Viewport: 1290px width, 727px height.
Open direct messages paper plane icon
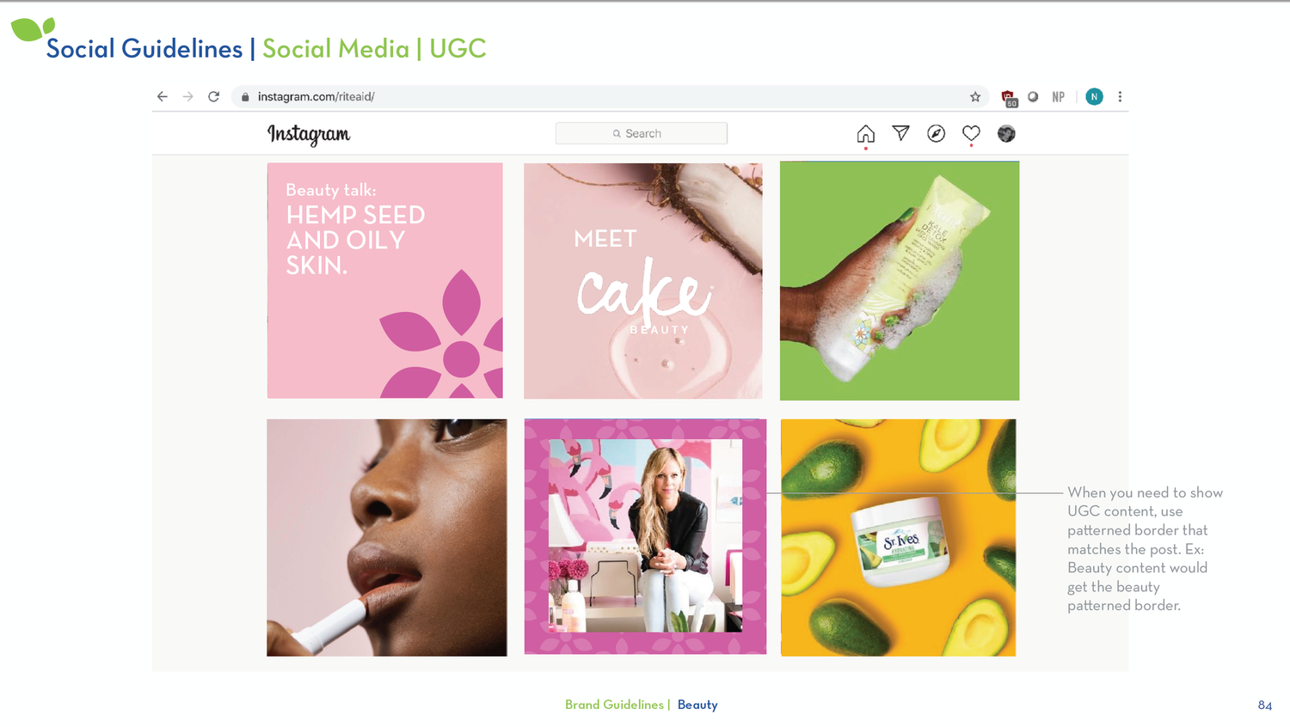[x=901, y=133]
